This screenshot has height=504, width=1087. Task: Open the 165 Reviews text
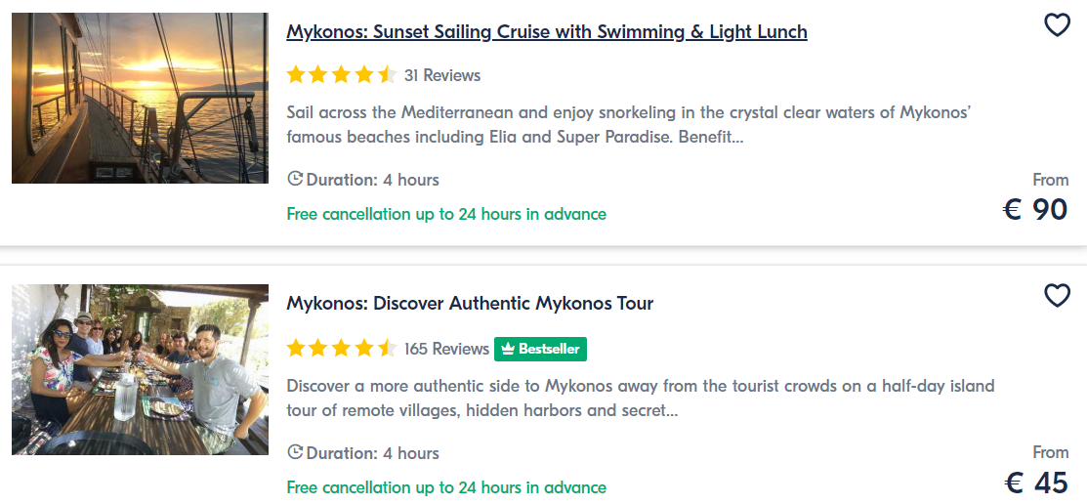(446, 349)
